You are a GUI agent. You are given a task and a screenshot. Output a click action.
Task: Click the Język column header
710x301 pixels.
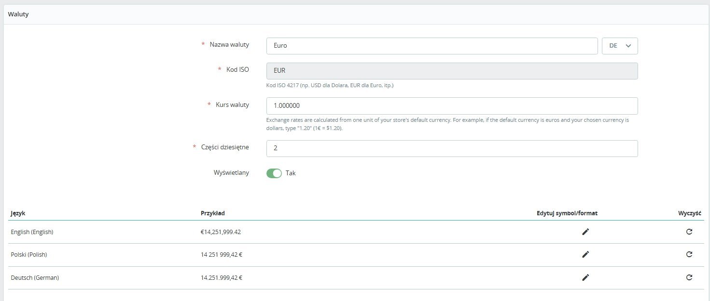point(18,213)
